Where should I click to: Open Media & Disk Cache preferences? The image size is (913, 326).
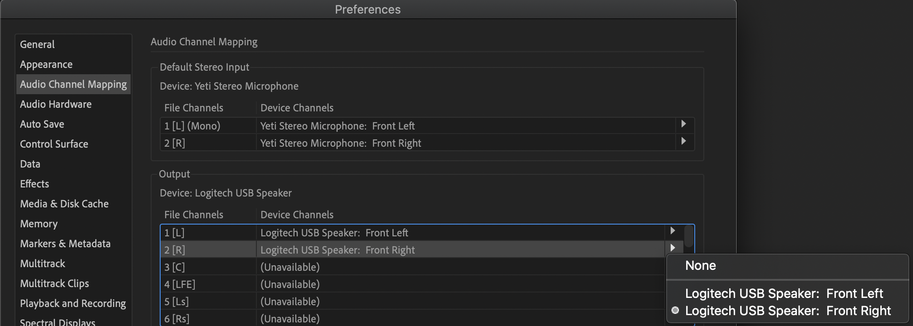(64, 204)
